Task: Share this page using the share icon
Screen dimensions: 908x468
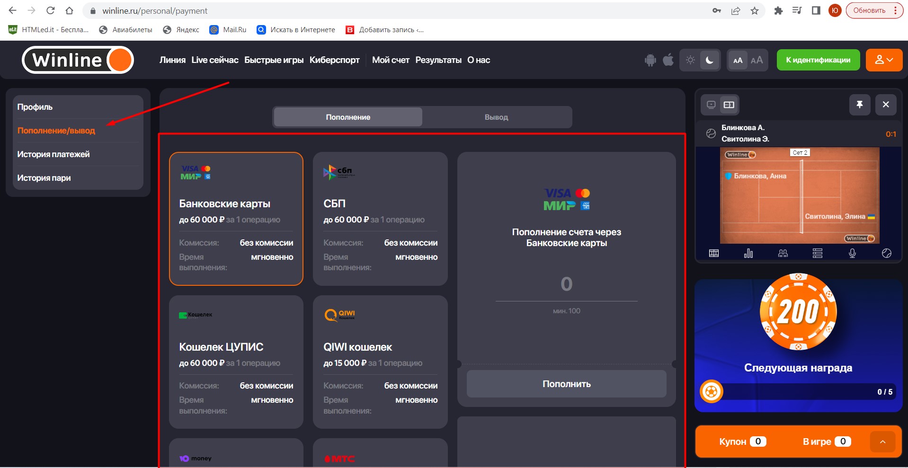Action: coord(736,10)
